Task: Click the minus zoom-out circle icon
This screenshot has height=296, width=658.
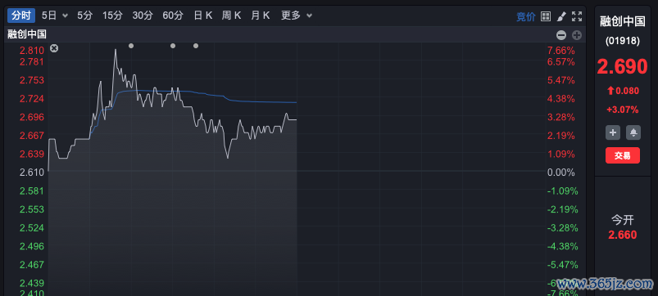Action: click(x=561, y=35)
